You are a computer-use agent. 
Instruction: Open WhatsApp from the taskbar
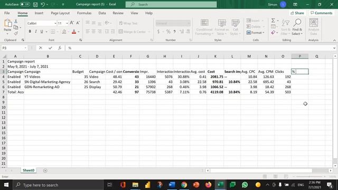click(x=245, y=185)
